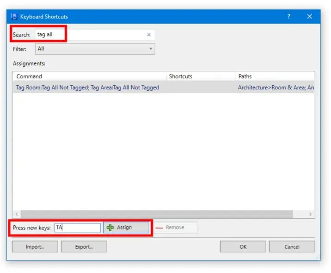Confirm changes with the OK button

(x=243, y=247)
